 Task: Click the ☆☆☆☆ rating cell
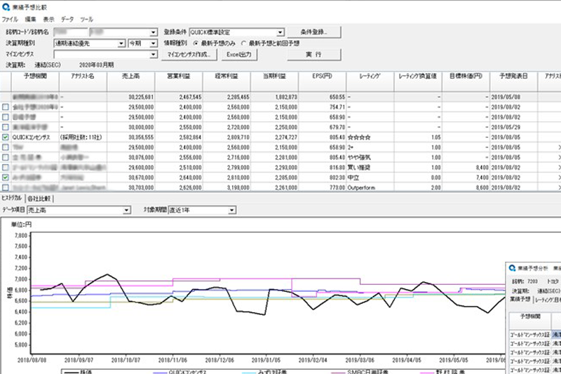(370, 137)
